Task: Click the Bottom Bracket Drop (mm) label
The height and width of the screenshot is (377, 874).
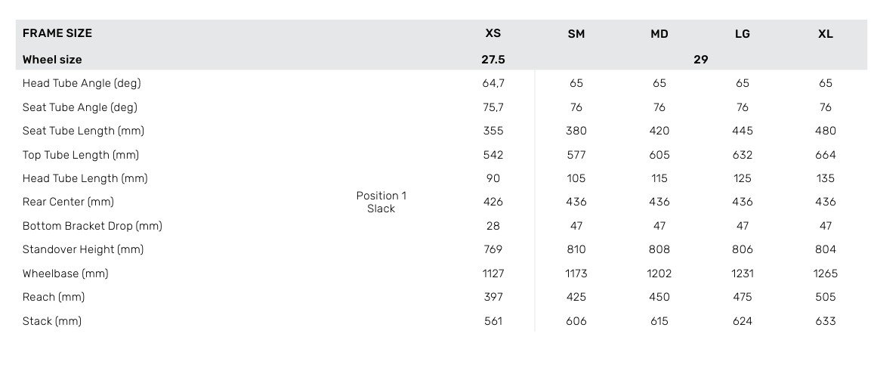Action: coord(92,226)
